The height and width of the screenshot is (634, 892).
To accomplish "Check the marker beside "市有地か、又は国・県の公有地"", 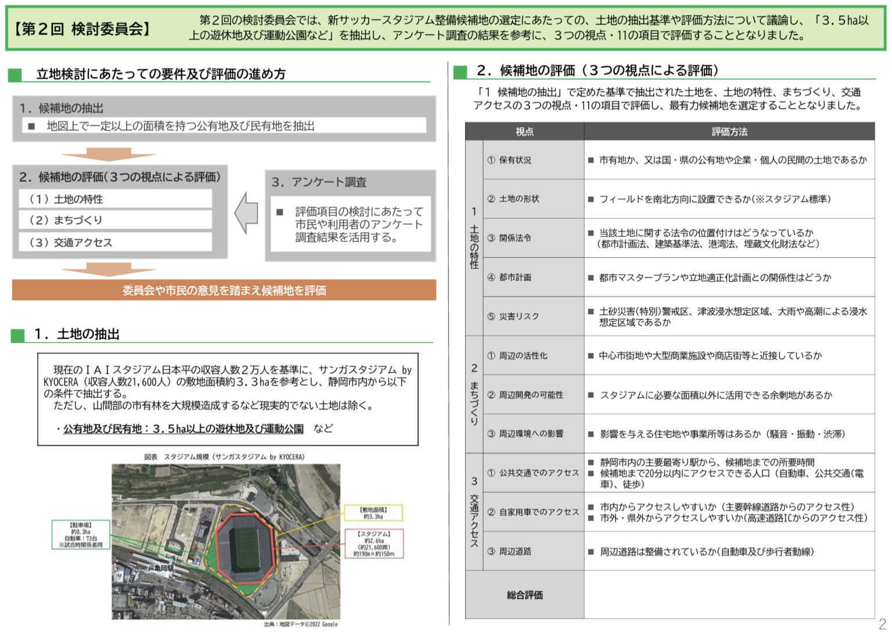I will [592, 160].
